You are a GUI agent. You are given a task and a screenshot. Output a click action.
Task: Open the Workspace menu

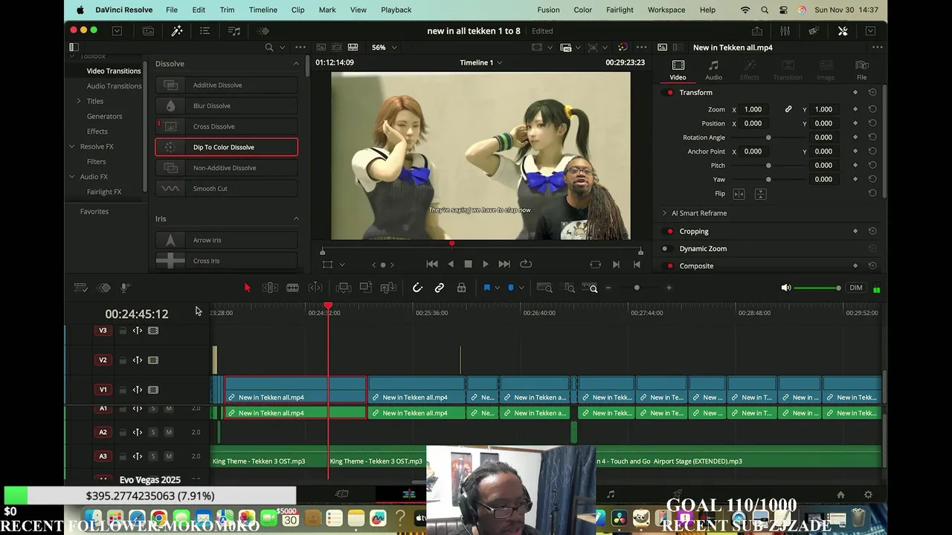(x=666, y=10)
